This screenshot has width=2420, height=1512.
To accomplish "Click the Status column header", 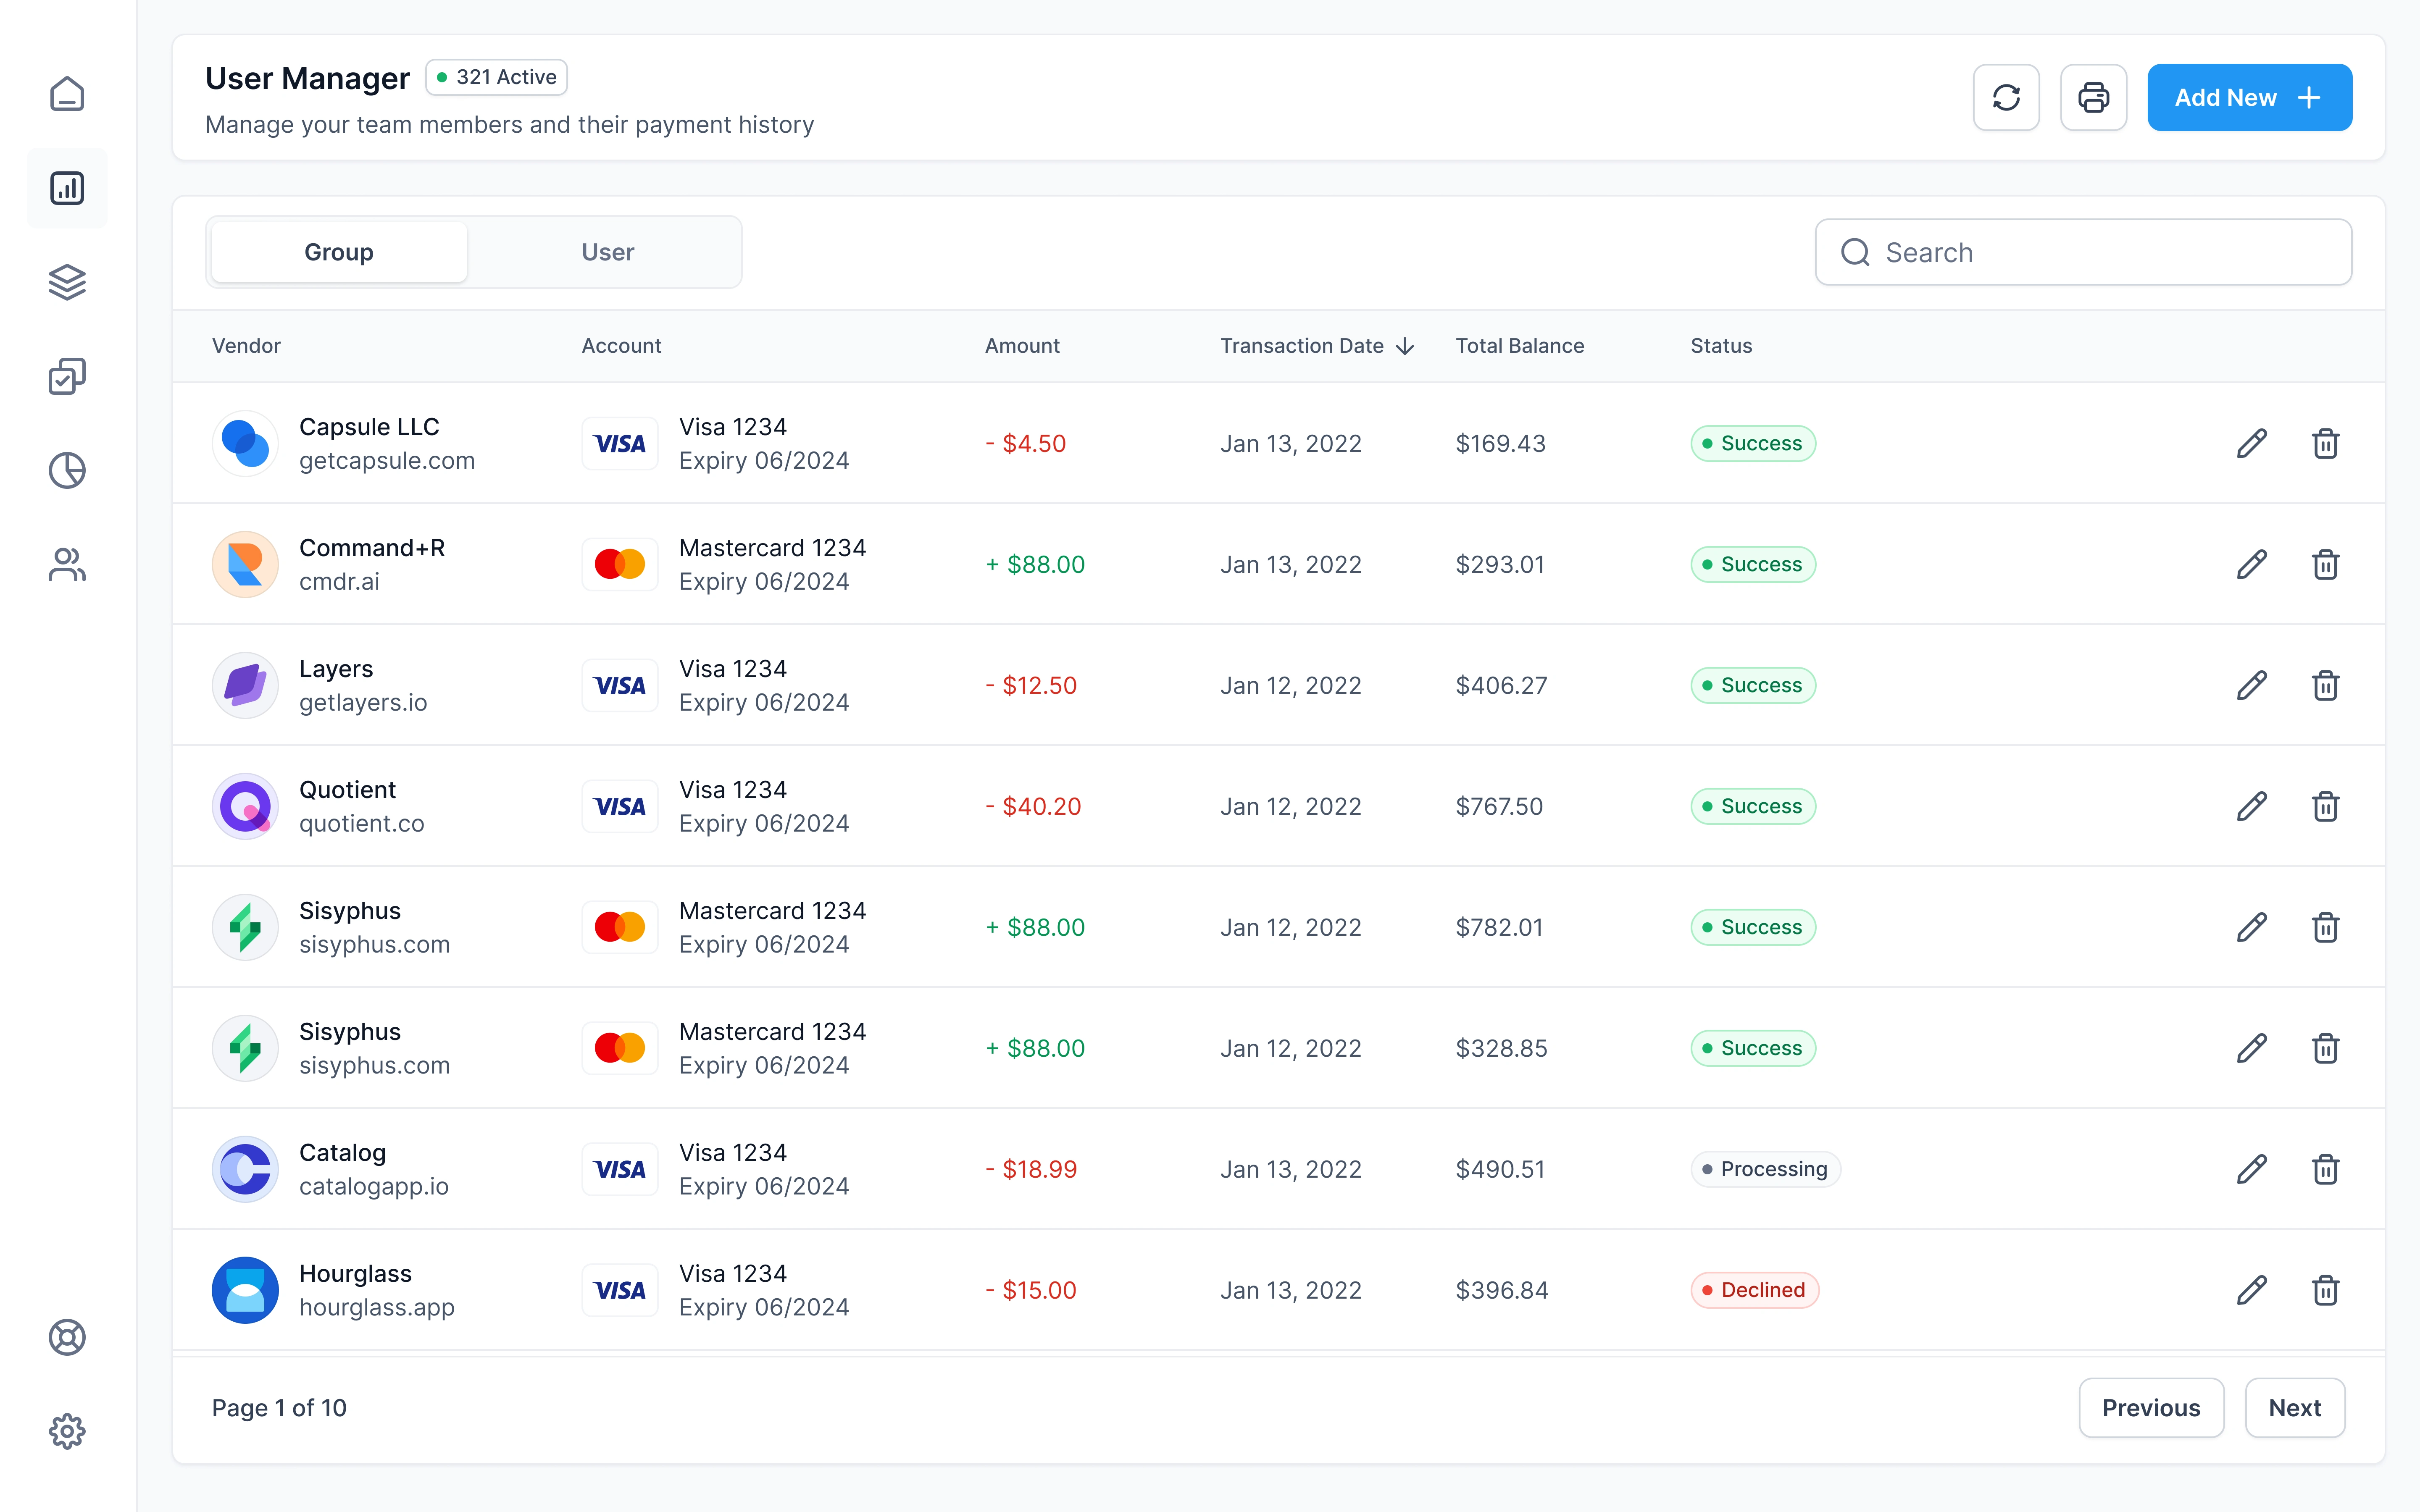I will coord(1720,346).
